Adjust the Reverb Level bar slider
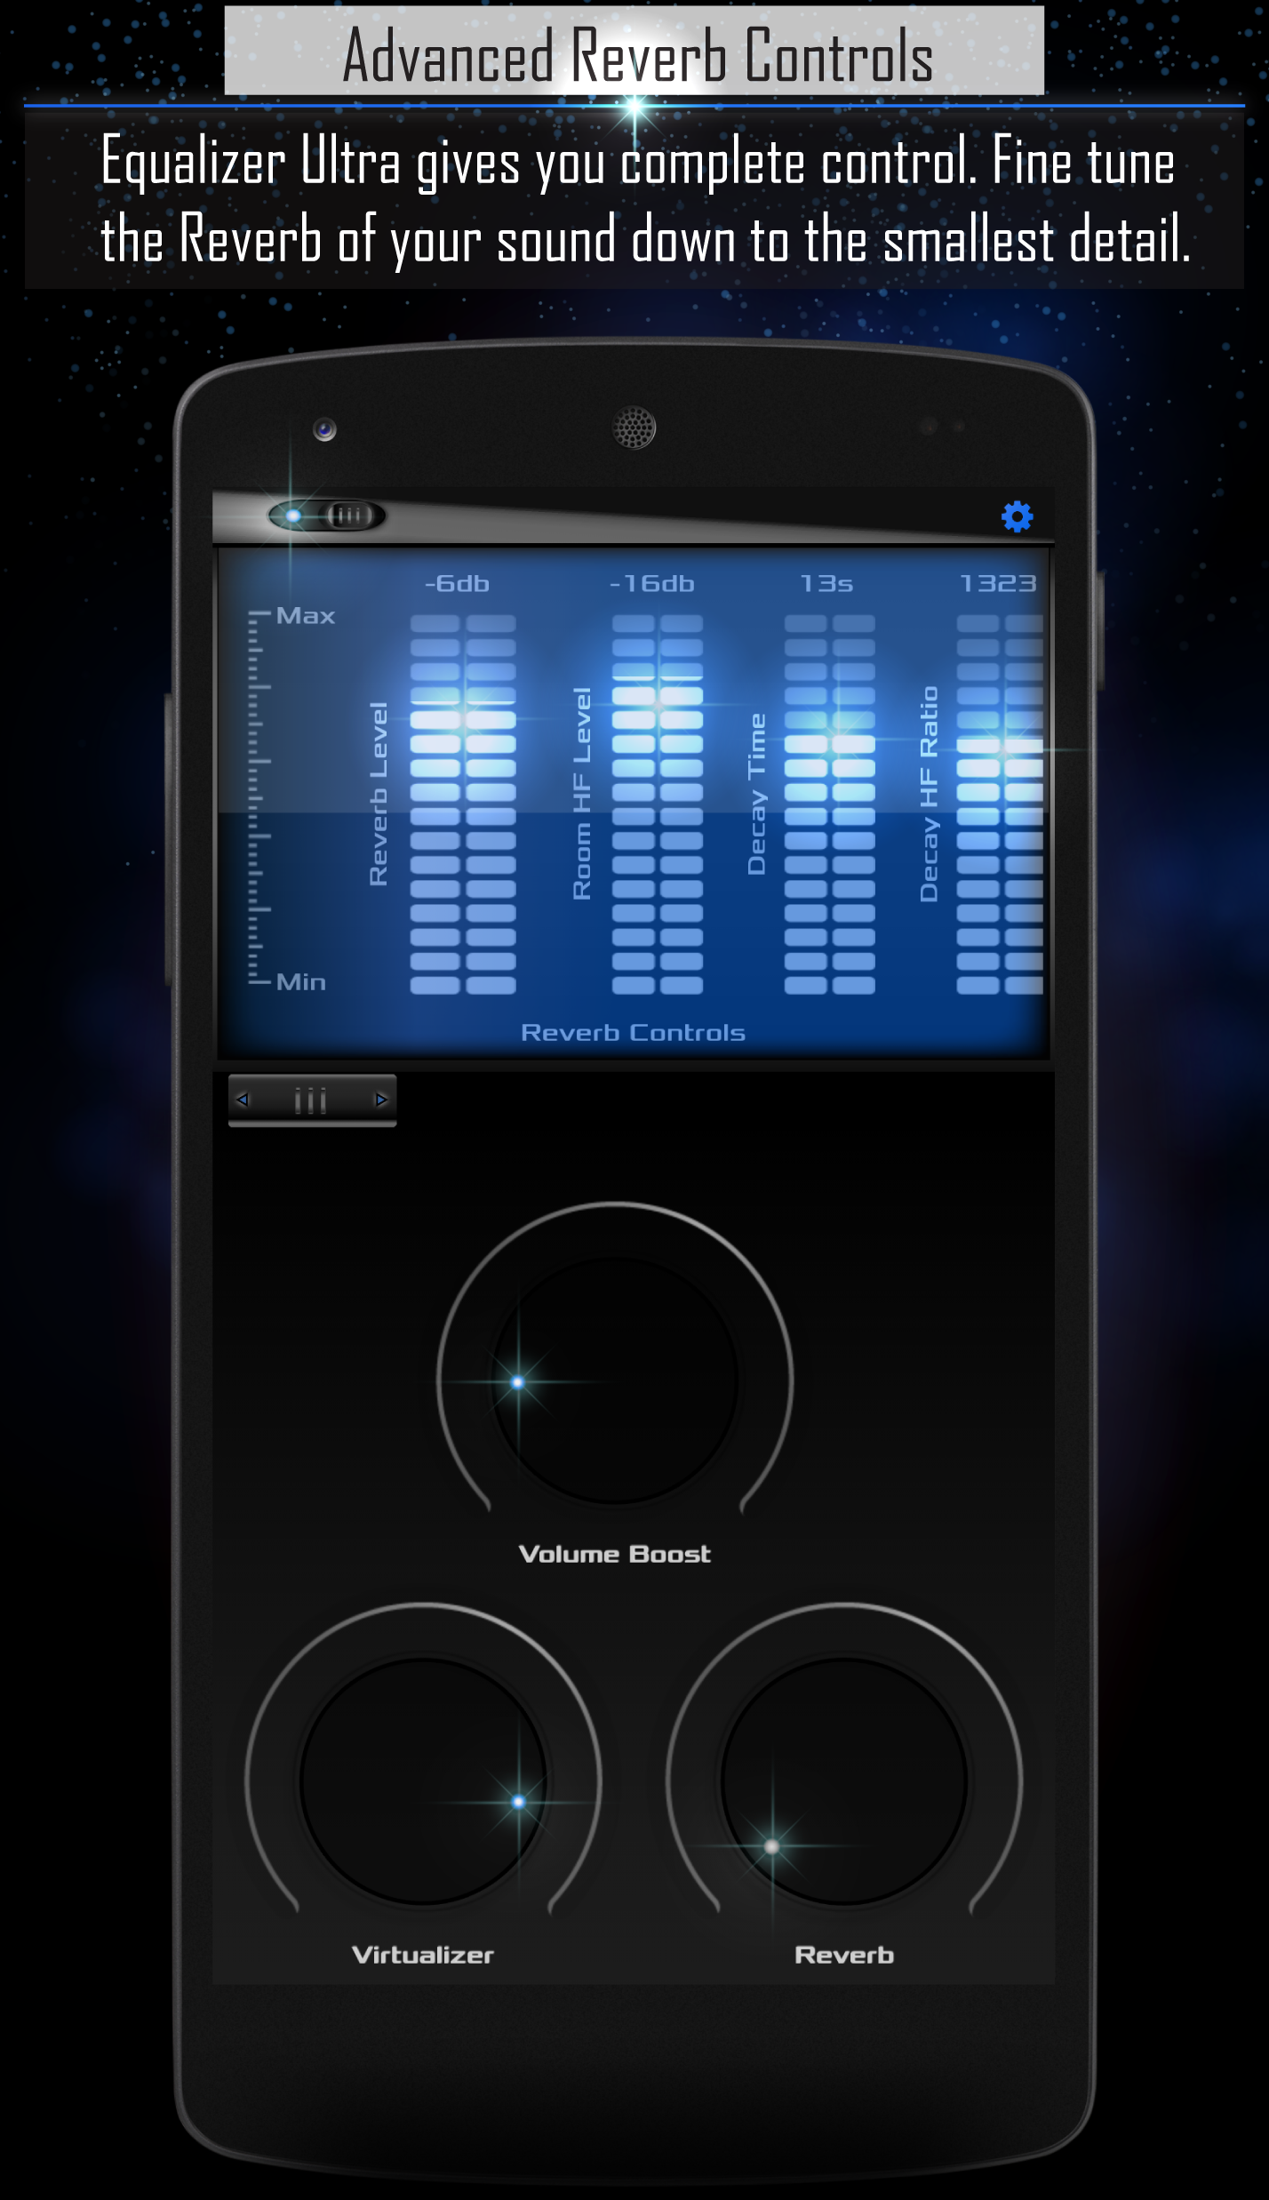The height and width of the screenshot is (2200, 1269). [x=463, y=804]
